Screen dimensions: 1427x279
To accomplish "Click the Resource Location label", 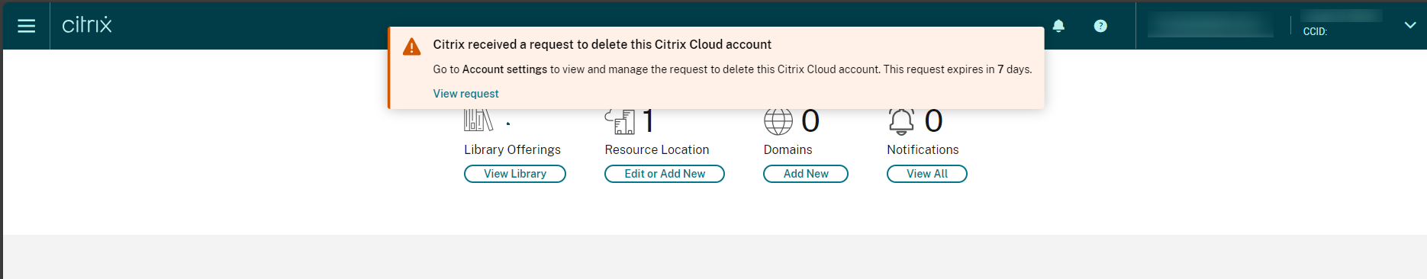I will pos(657,149).
